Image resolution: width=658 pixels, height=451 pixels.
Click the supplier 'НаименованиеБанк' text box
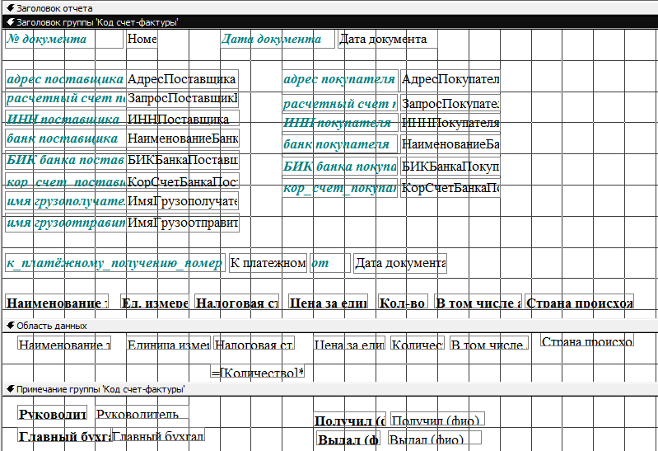183,139
